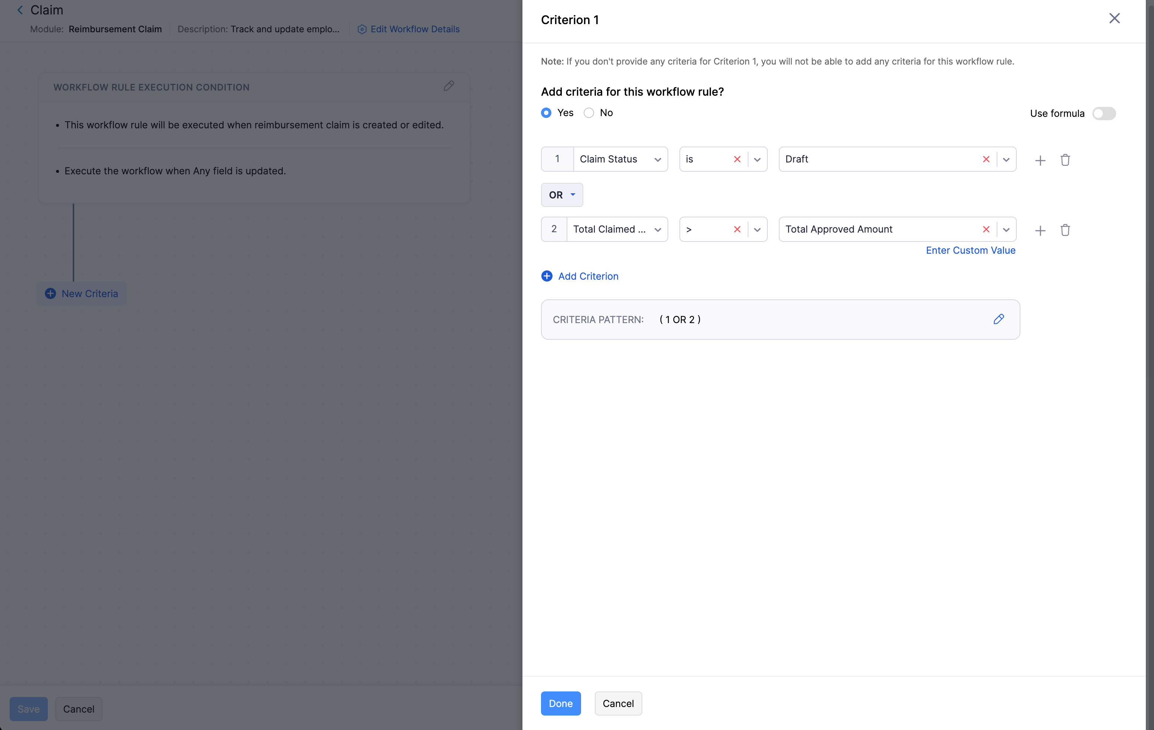This screenshot has height=730, width=1154.
Task: Click the row number 2 cell
Action: [554, 229]
